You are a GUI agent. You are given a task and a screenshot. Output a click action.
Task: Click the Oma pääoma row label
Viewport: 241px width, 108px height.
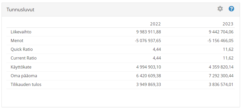click(x=24, y=76)
